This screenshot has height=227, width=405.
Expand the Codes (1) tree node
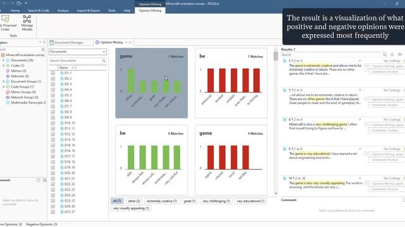coord(4,66)
